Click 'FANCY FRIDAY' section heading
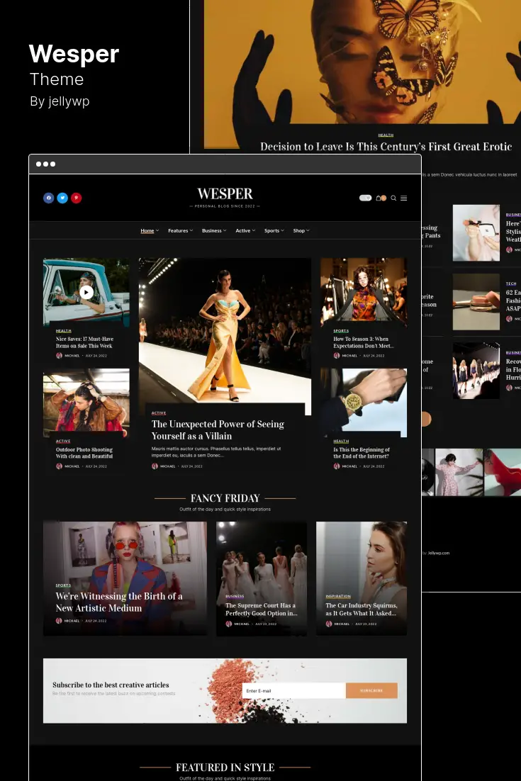 point(225,498)
